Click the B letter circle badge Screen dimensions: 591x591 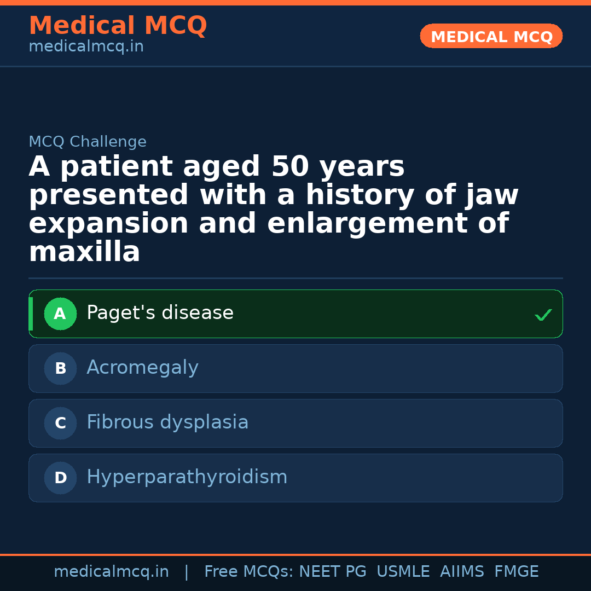pos(60,369)
